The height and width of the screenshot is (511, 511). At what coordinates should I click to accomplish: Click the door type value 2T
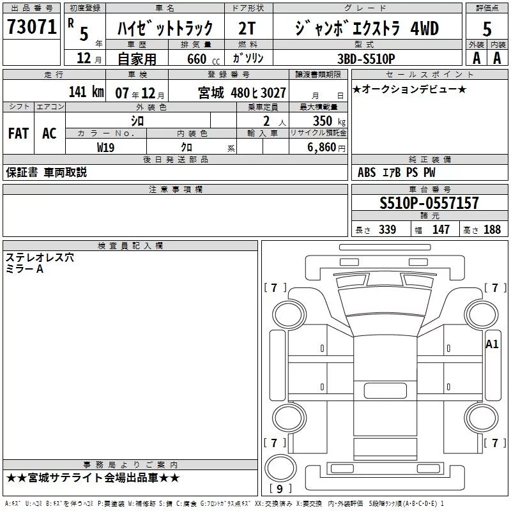247,28
